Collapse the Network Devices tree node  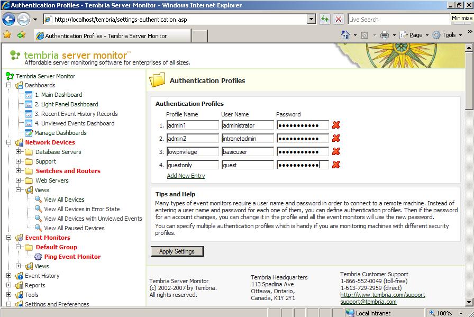(9, 142)
